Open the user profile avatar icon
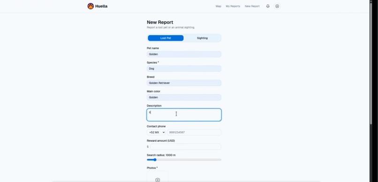 pos(277,6)
